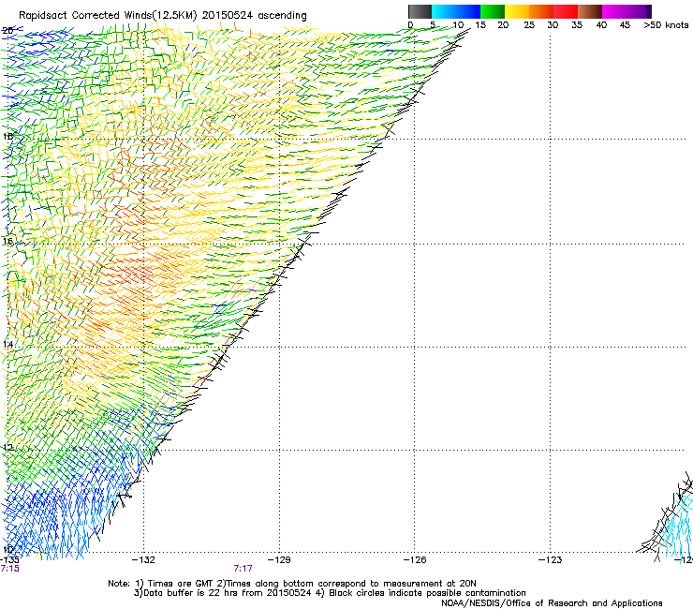The height and width of the screenshot is (609, 693).
Task: Click the '20' latitude axis label
Action: pyautogui.click(x=7, y=31)
